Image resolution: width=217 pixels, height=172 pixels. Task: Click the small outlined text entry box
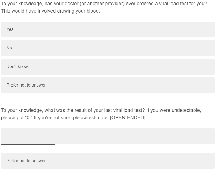tap(28, 147)
